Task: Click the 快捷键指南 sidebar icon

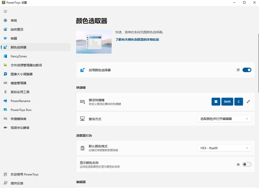Action: 5,119
